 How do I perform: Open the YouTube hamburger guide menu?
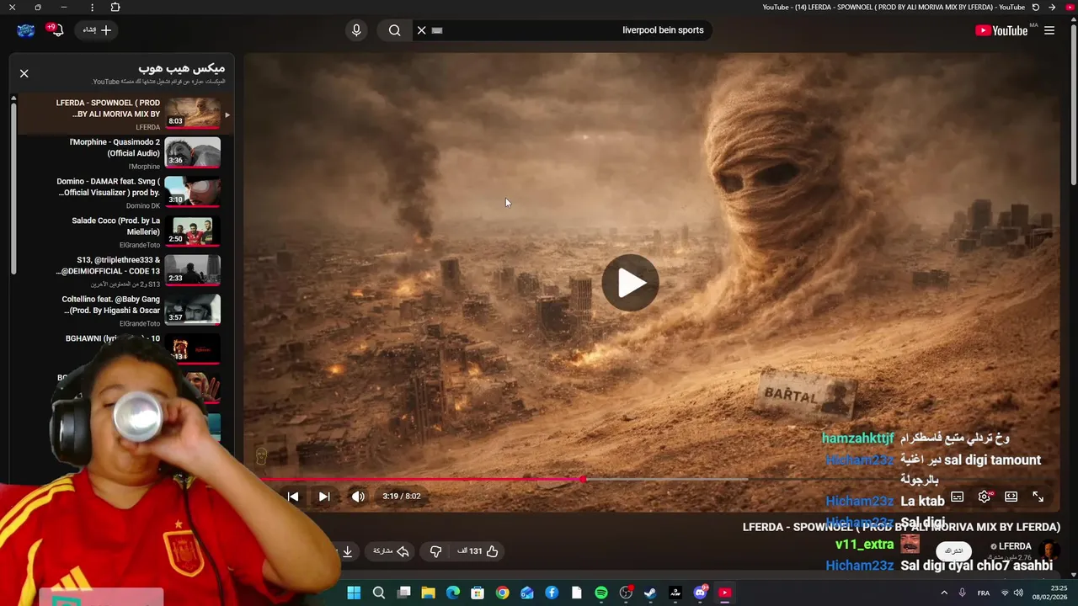tap(1049, 30)
